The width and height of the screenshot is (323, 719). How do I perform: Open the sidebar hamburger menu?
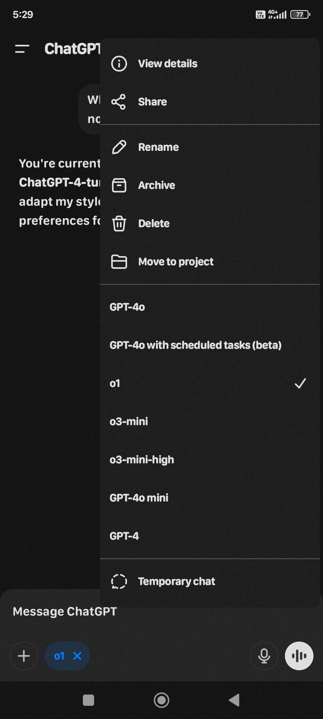click(22, 49)
